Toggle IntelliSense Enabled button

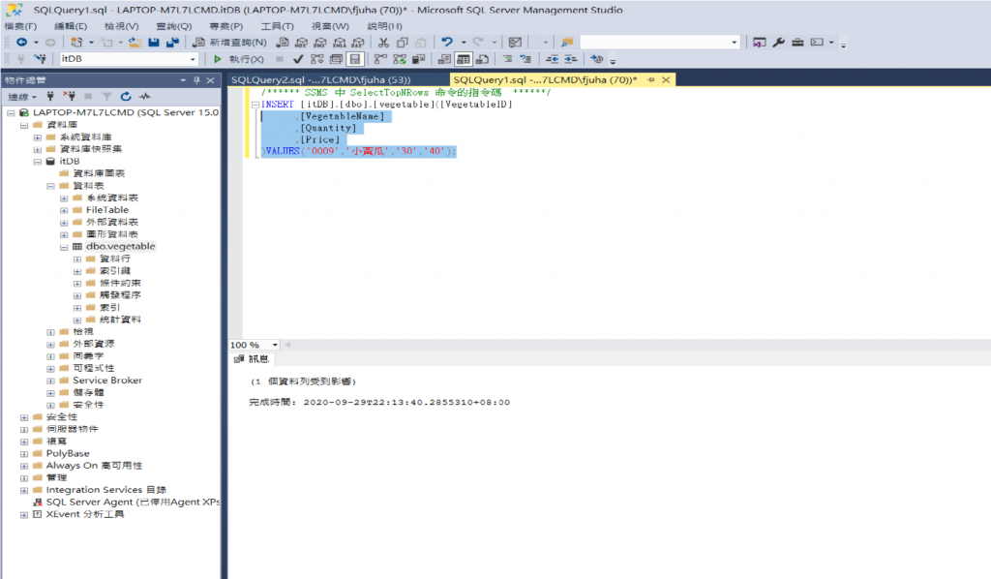coord(355,59)
